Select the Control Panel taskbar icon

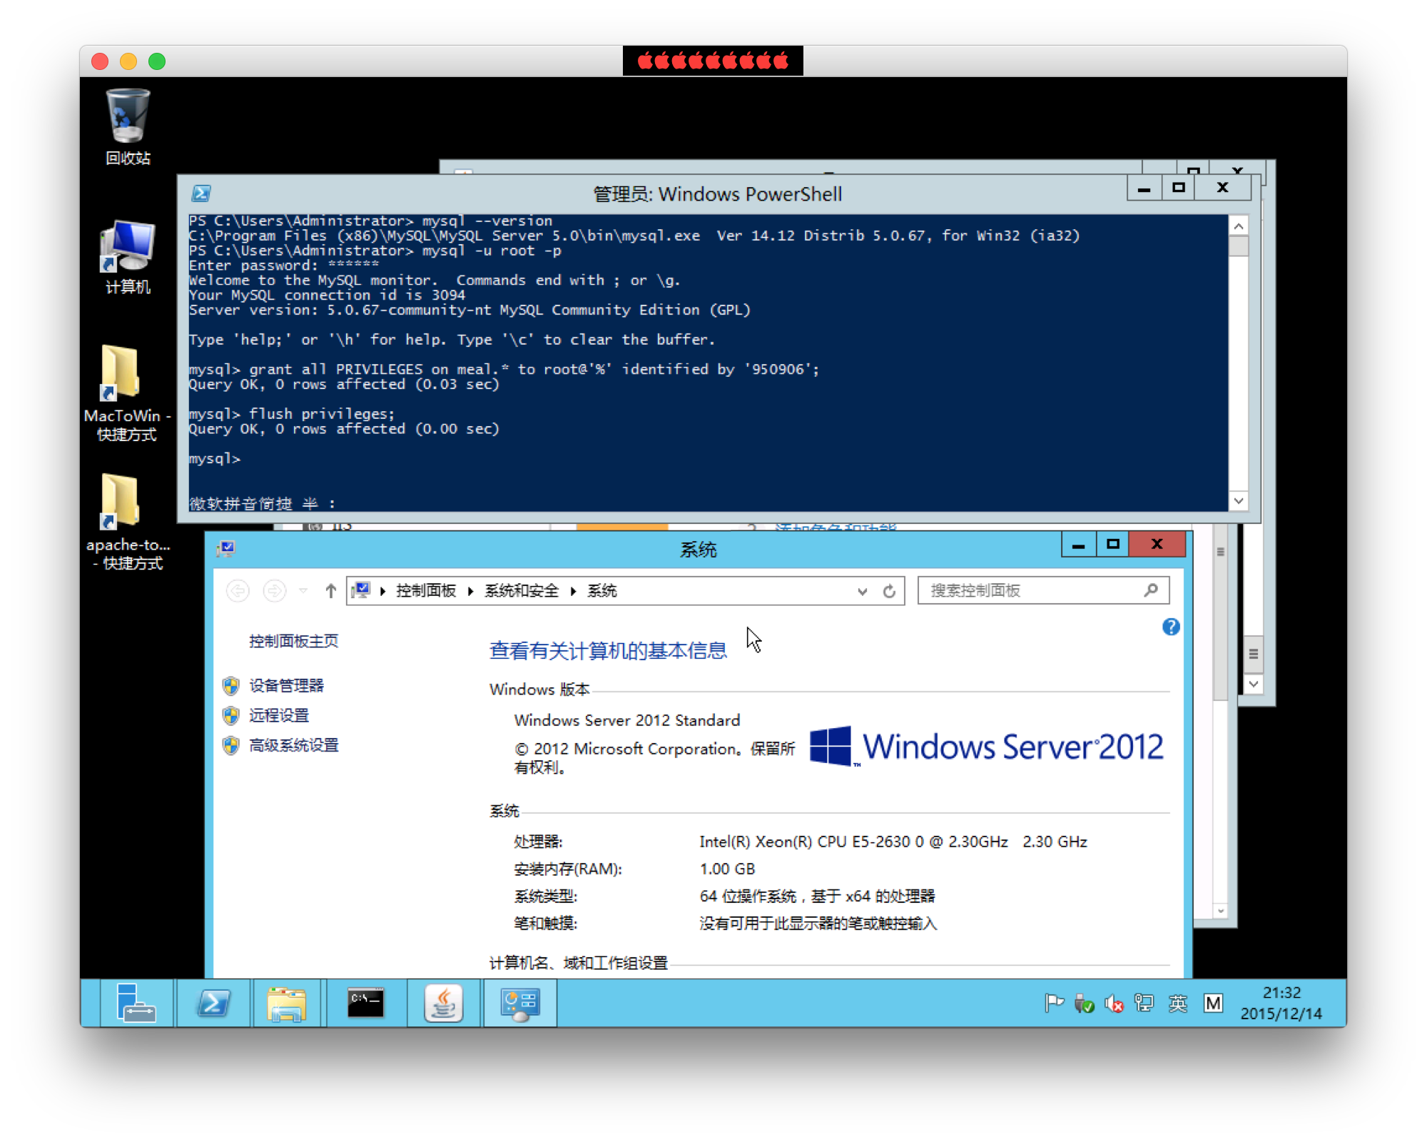(x=520, y=1003)
